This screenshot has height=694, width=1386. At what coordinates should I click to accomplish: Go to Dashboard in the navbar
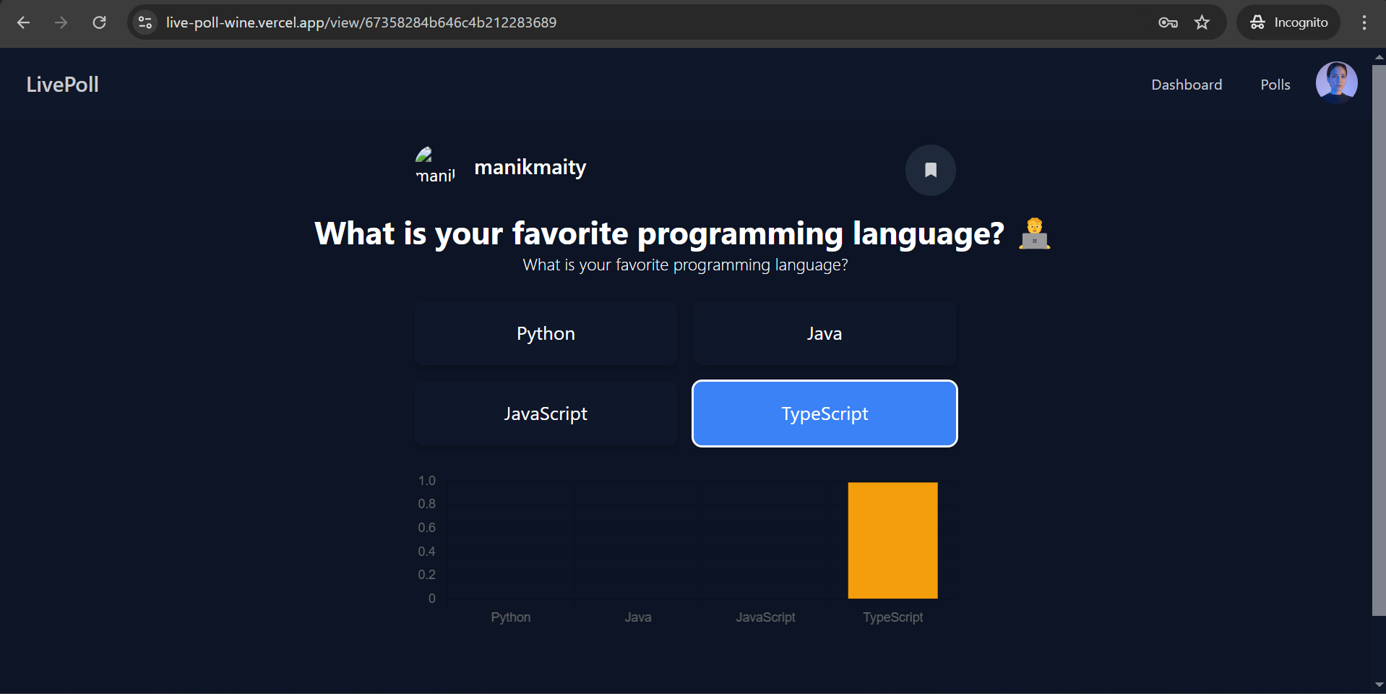click(1186, 85)
